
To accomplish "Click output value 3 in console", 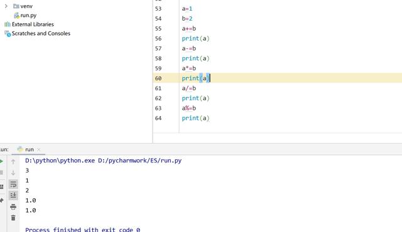I will pos(27,171).
